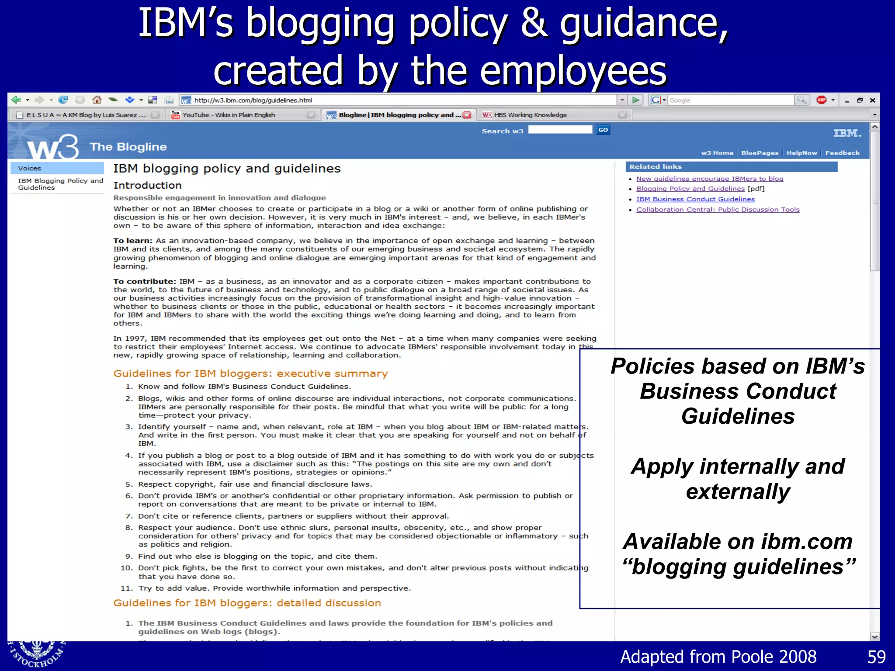Click the TAG toolbar icon
The image size is (895, 671).
[169, 100]
